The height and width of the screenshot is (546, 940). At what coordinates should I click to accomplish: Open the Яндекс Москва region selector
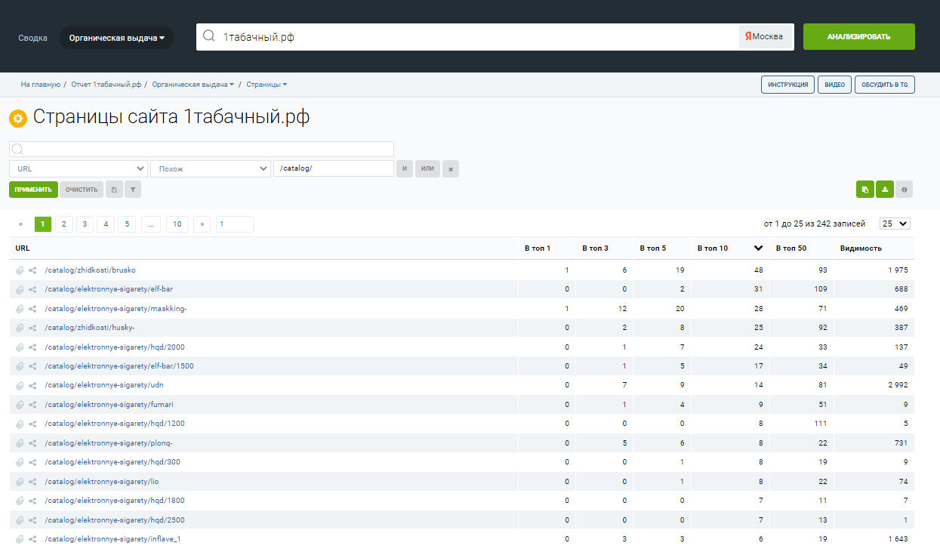click(765, 36)
